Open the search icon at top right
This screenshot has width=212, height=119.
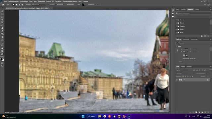(205, 5)
